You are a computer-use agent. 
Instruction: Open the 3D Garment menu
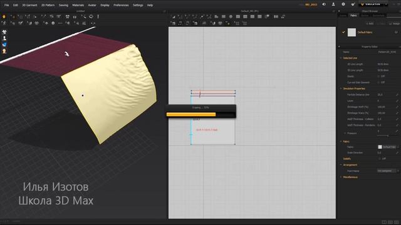pos(29,5)
